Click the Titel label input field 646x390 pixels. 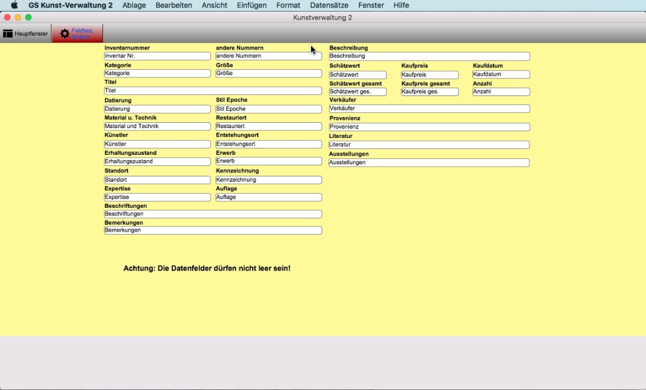pos(213,91)
